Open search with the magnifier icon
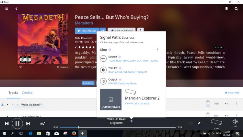The image size is (243, 137). pyautogui.click(x=236, y=9)
